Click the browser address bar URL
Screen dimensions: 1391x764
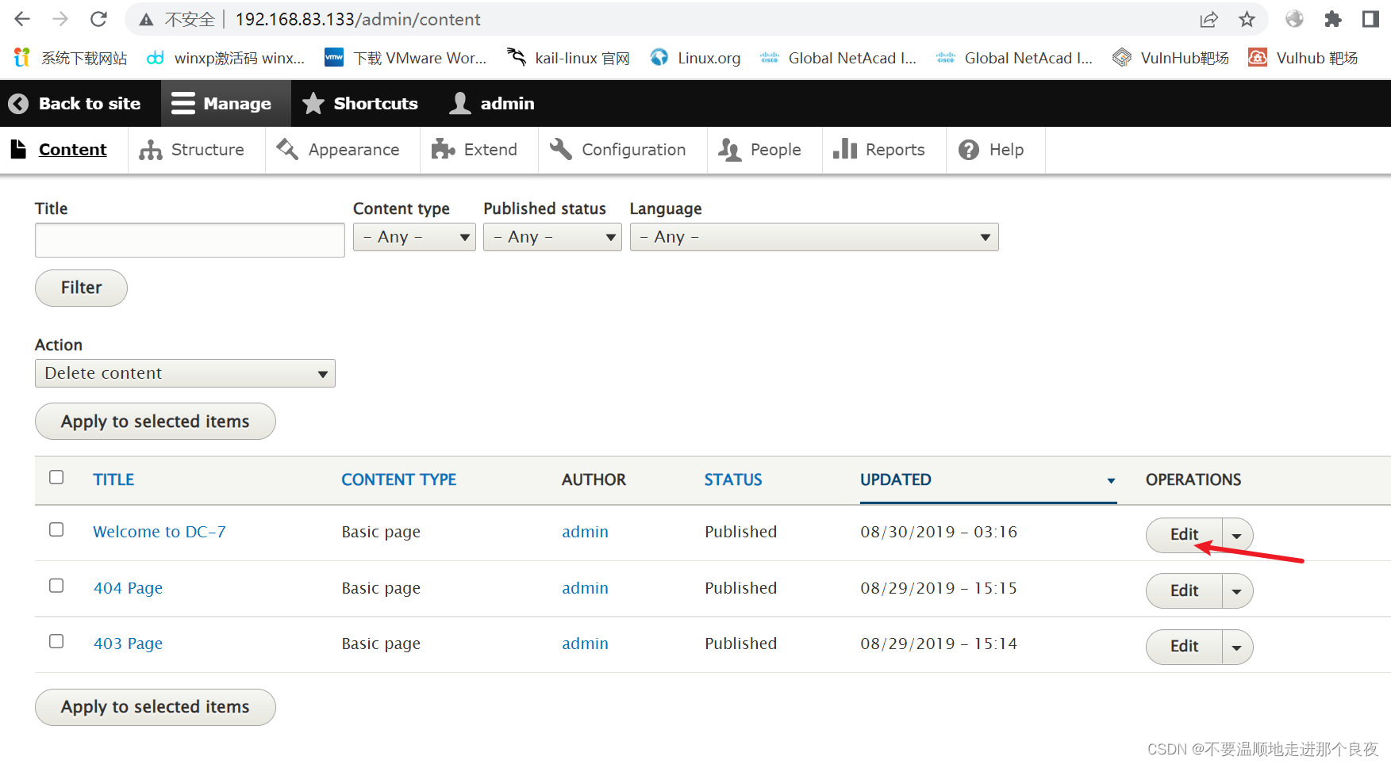358,19
